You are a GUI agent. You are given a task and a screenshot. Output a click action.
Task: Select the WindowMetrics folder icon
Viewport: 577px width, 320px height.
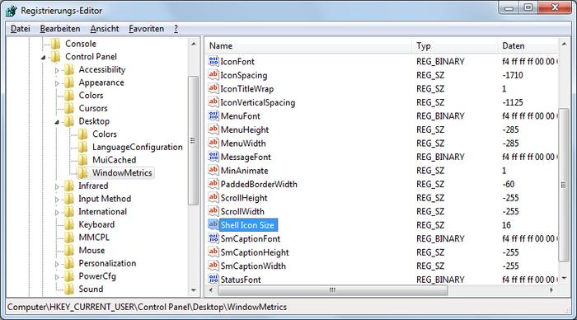pyautogui.click(x=82, y=172)
